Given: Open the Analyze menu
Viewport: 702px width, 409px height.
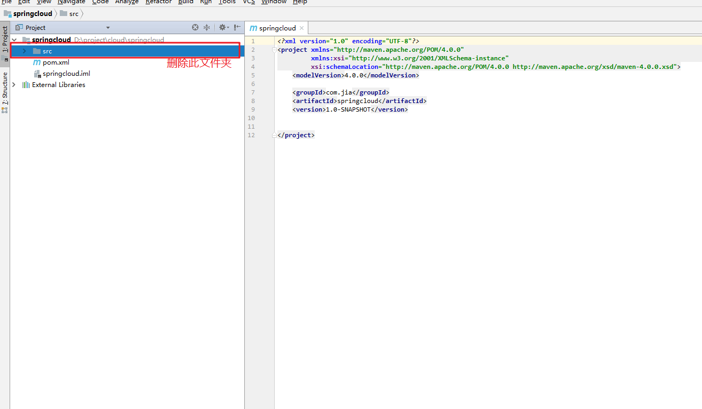Looking at the screenshot, I should [127, 2].
